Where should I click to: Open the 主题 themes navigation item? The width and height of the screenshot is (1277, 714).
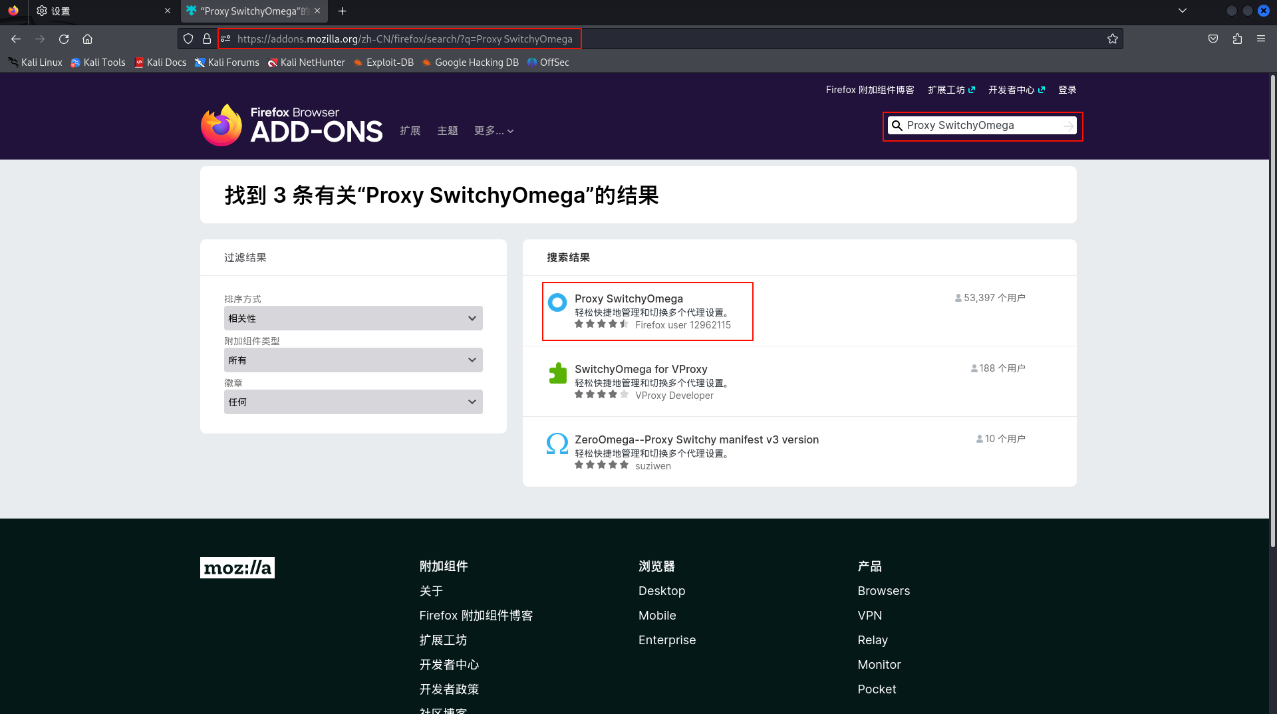click(447, 131)
